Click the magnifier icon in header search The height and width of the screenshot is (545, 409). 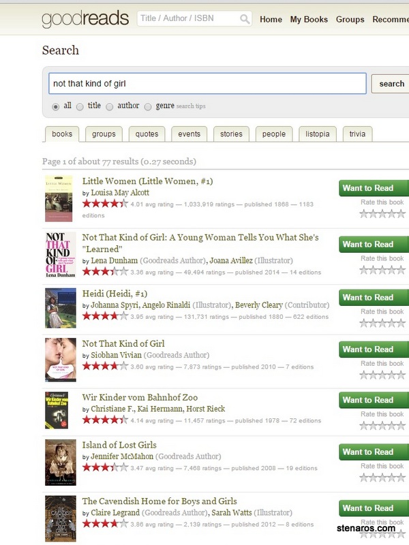click(x=245, y=19)
